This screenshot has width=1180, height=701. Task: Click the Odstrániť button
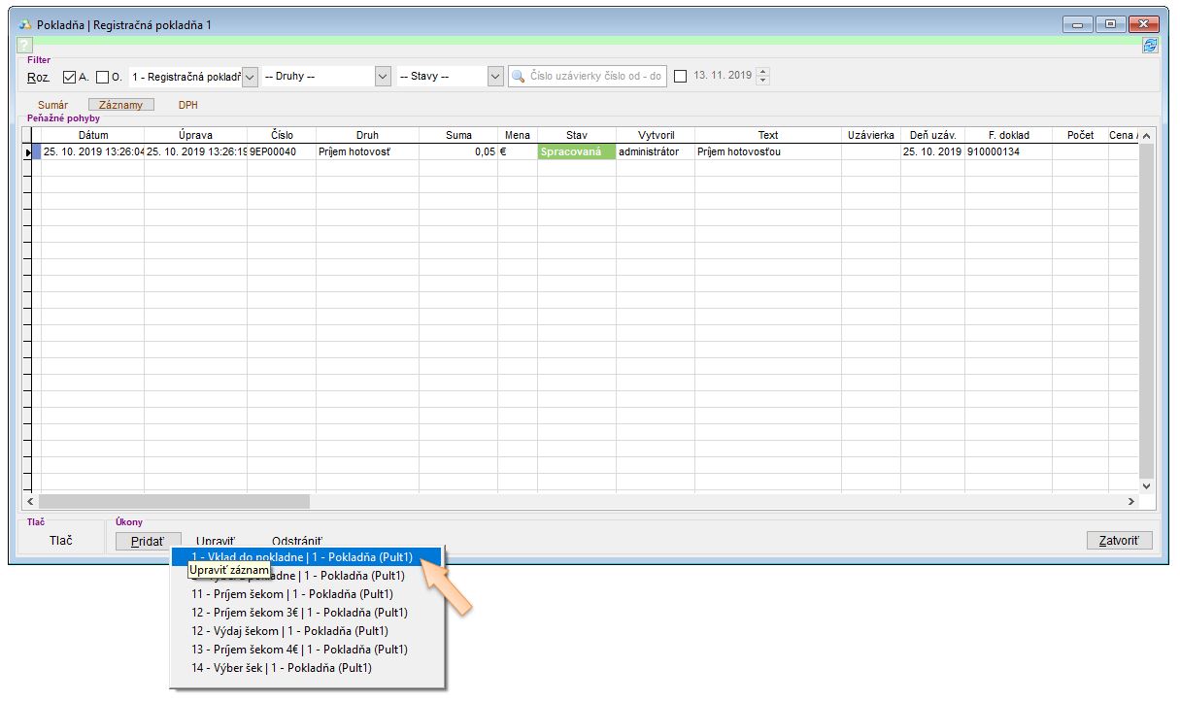[x=297, y=541]
